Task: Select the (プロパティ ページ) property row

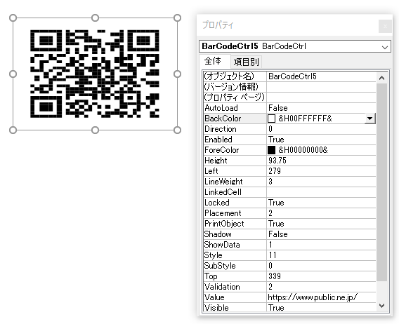Action: 289,97
